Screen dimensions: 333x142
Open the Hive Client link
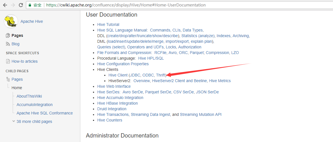point(118,75)
